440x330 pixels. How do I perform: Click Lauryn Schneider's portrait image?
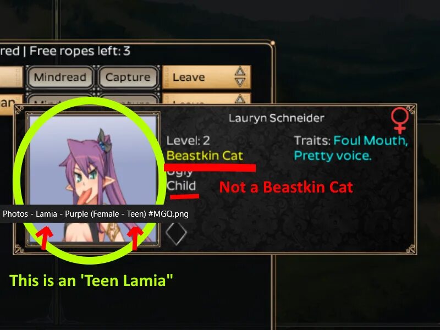[92, 179]
